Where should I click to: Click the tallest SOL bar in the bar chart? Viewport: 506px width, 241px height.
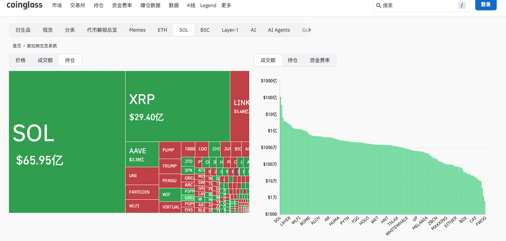(280, 155)
